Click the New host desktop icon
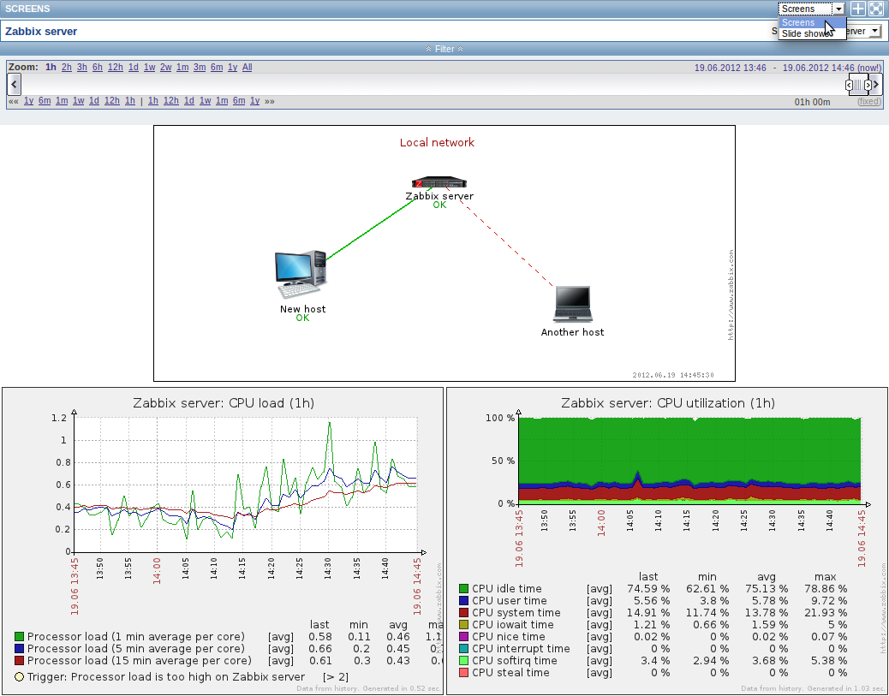 click(301, 274)
